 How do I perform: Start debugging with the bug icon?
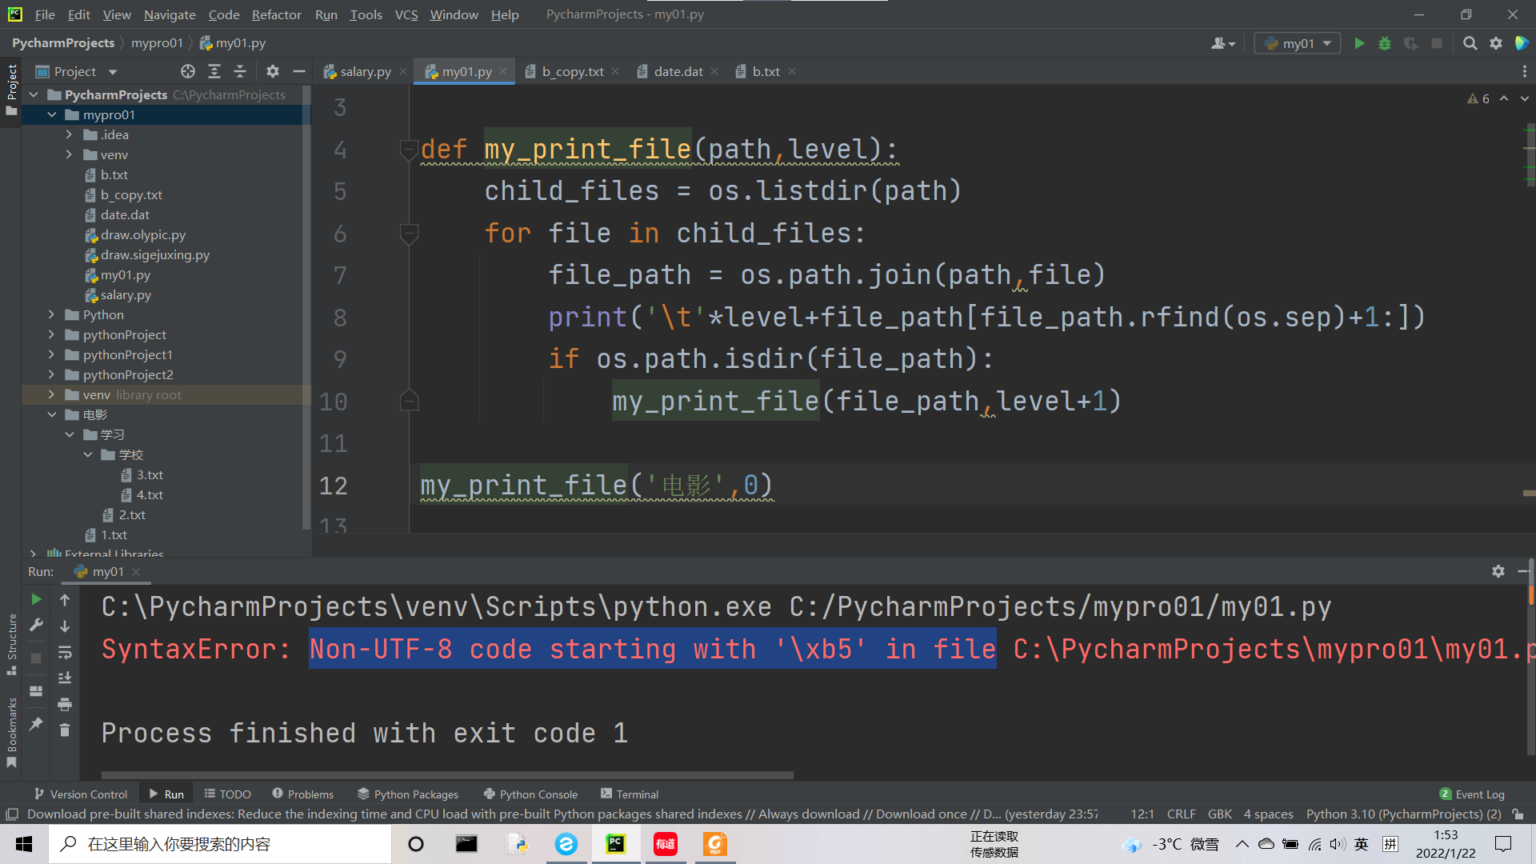1385,43
